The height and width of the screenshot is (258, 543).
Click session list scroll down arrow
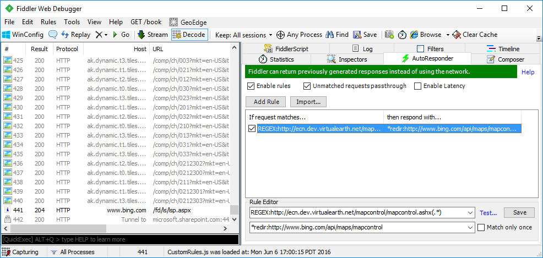click(x=235, y=219)
